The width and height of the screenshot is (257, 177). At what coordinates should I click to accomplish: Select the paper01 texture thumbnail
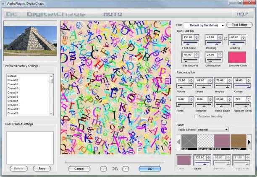pyautogui.click(x=239, y=142)
